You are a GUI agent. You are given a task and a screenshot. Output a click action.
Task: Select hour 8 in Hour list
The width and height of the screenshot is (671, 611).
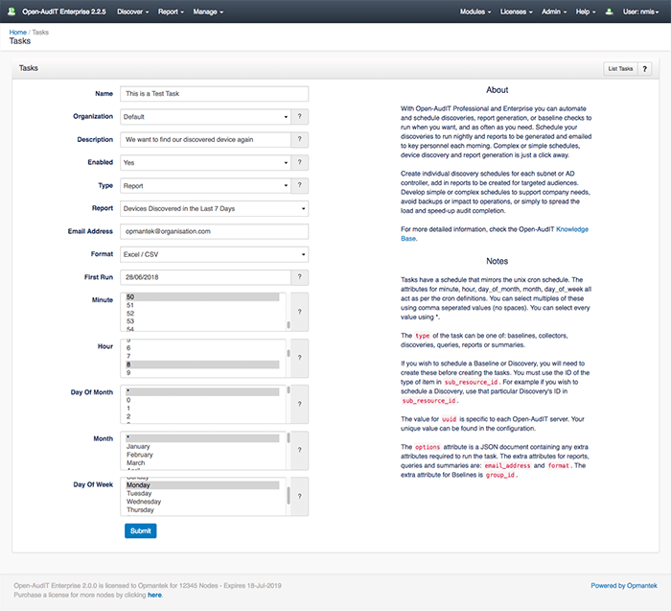click(x=202, y=364)
